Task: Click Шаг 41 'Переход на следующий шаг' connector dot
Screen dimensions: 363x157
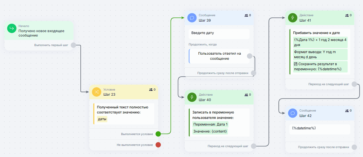Action: (x=354, y=84)
